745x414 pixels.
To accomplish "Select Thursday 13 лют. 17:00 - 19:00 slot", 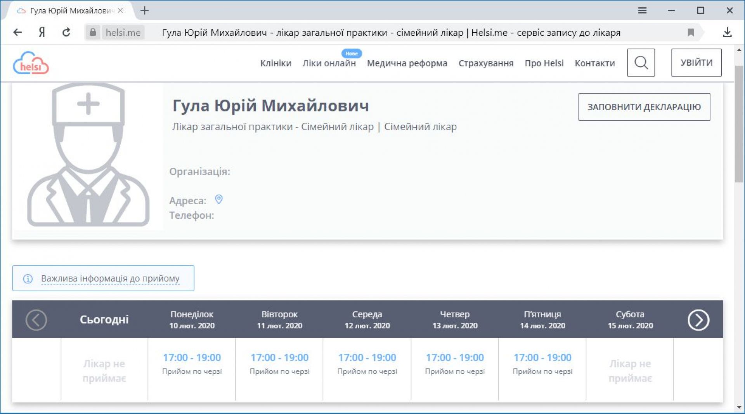I will tap(455, 357).
